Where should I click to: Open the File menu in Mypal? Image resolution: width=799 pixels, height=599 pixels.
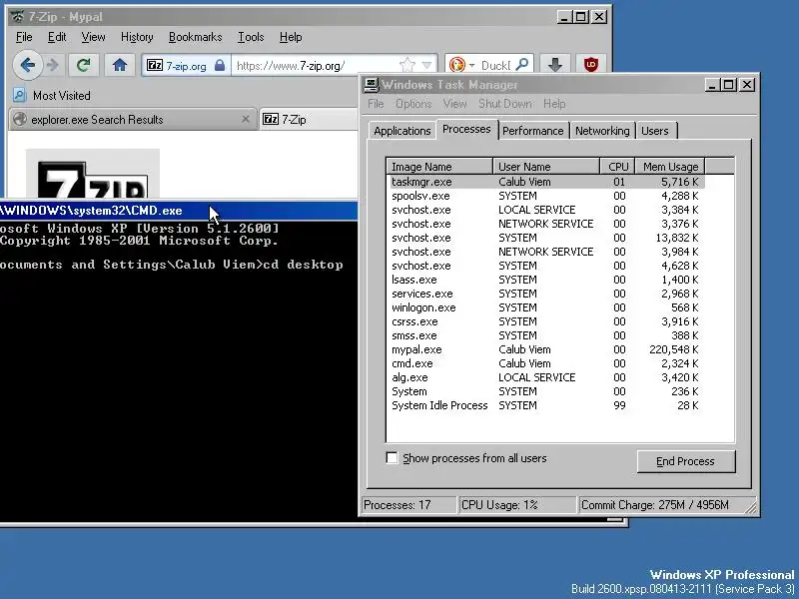click(24, 37)
